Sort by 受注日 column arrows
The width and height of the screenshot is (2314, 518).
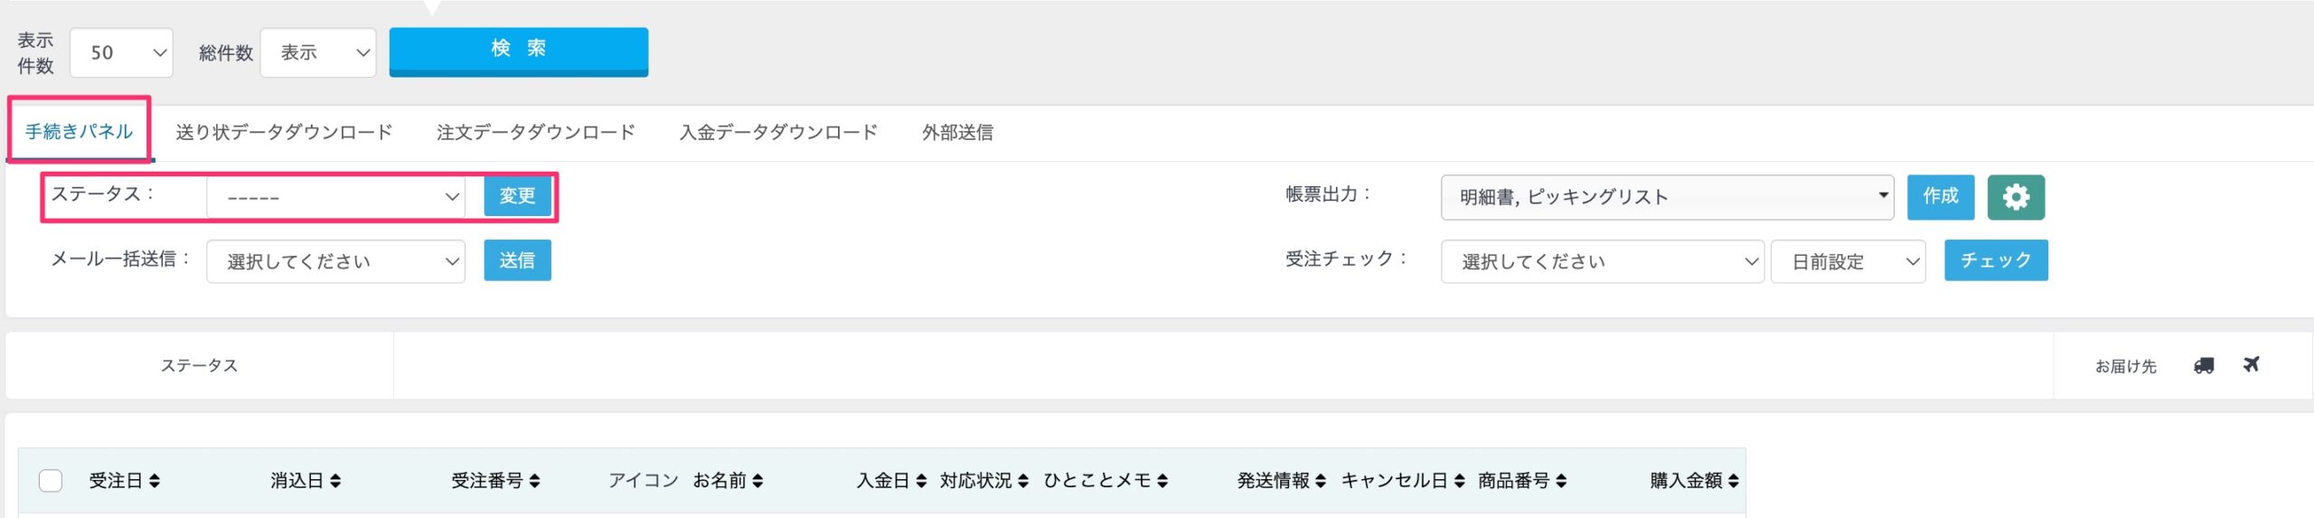click(x=155, y=481)
